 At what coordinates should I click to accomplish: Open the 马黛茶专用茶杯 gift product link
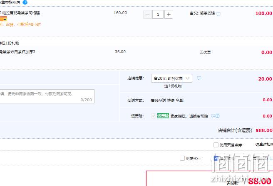[19, 52]
